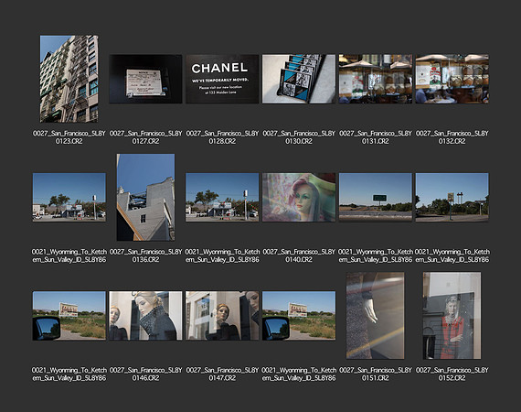Select the label ending 0128.CR2
521x412 pixels.
222,137
